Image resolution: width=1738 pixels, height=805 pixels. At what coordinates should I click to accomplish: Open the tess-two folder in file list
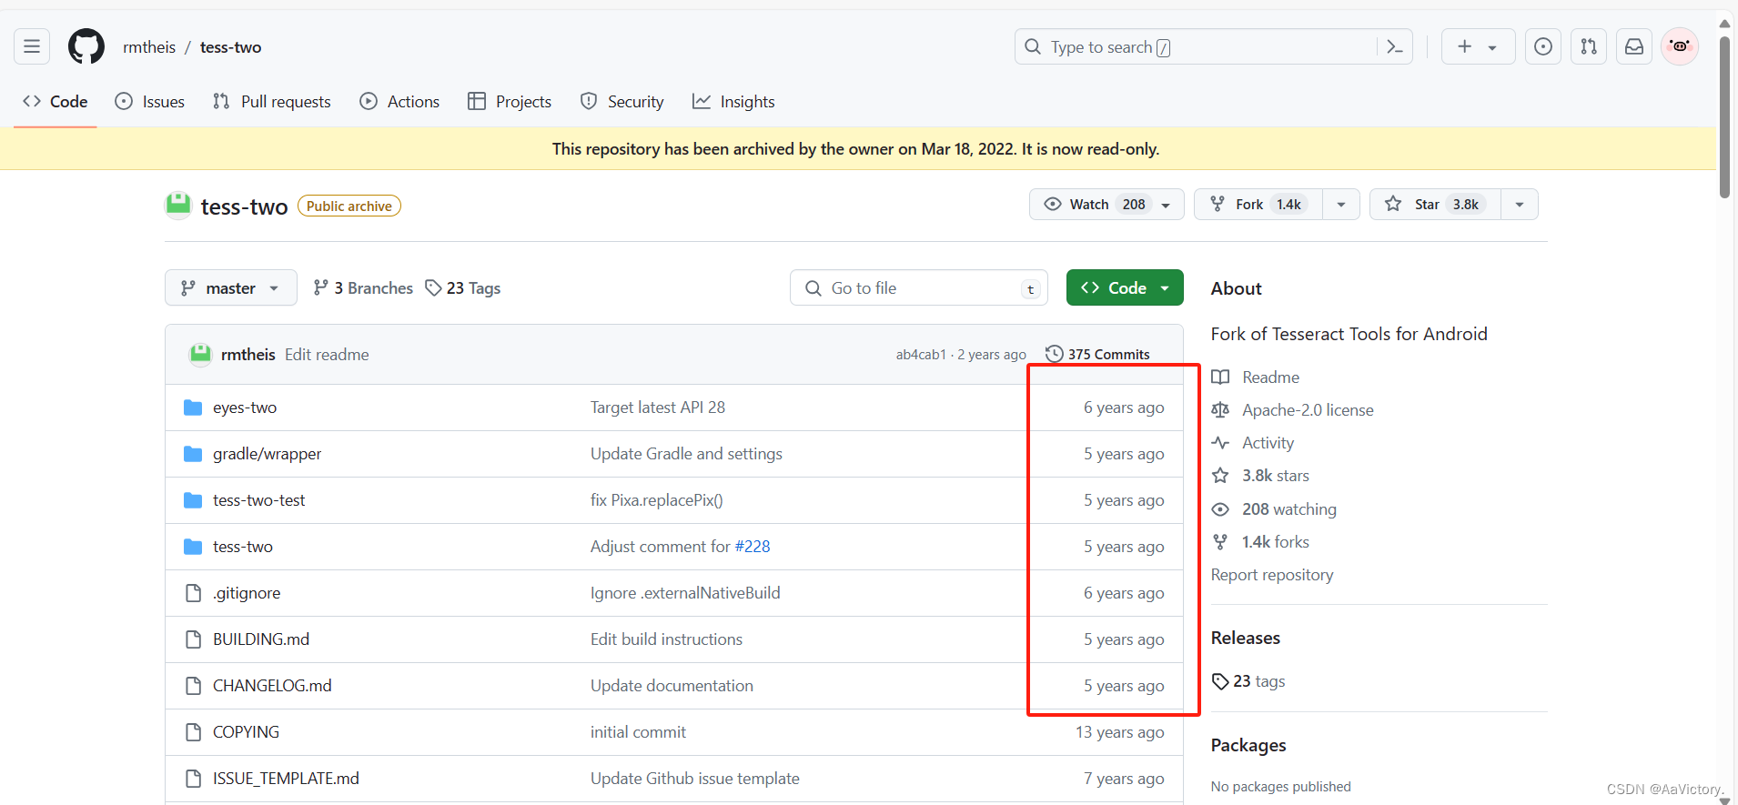(243, 547)
